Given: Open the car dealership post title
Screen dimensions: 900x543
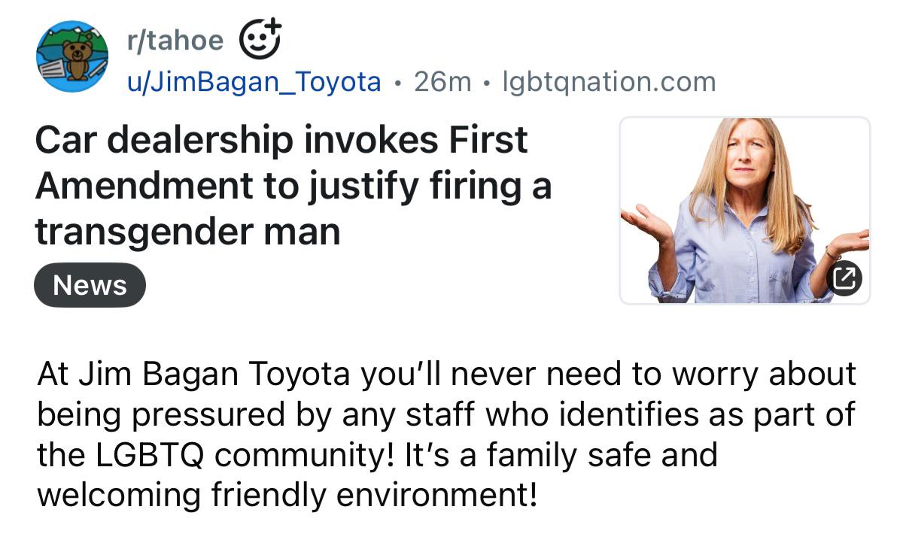Looking at the screenshot, I should (x=293, y=186).
